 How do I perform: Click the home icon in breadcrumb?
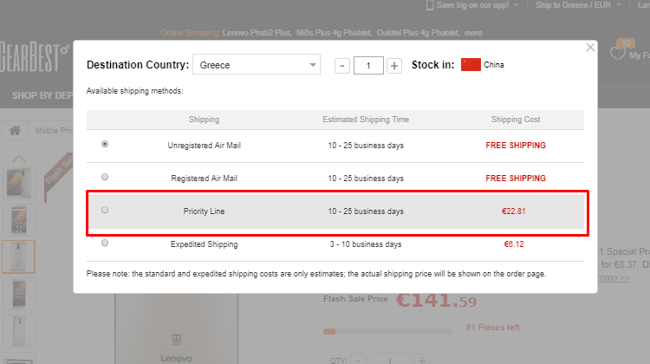(14, 131)
